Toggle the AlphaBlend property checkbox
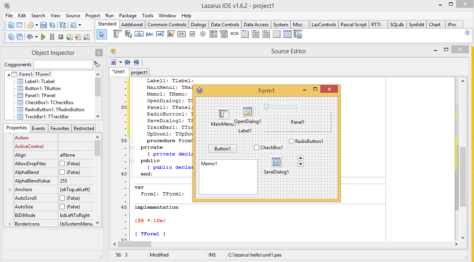Screen dimensions: 474x262 coord(62,172)
